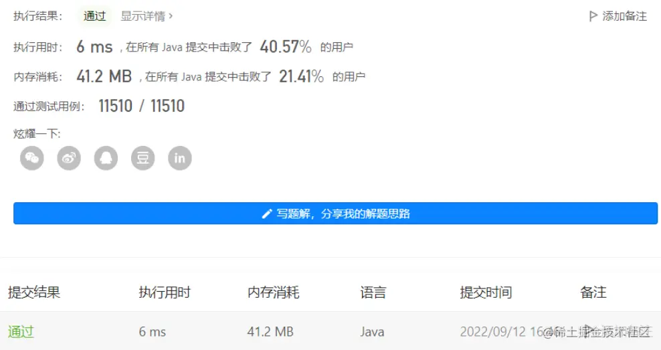
Task: Share result via LinkedIn icon
Action: coord(180,158)
